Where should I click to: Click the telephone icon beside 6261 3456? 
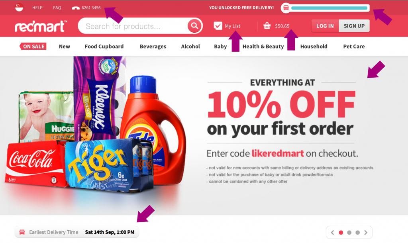[x=75, y=8]
